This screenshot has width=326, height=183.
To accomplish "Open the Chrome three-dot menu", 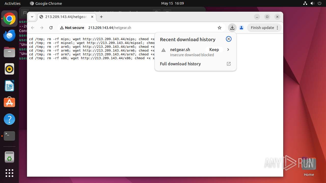I will pyautogui.click(x=278, y=28).
